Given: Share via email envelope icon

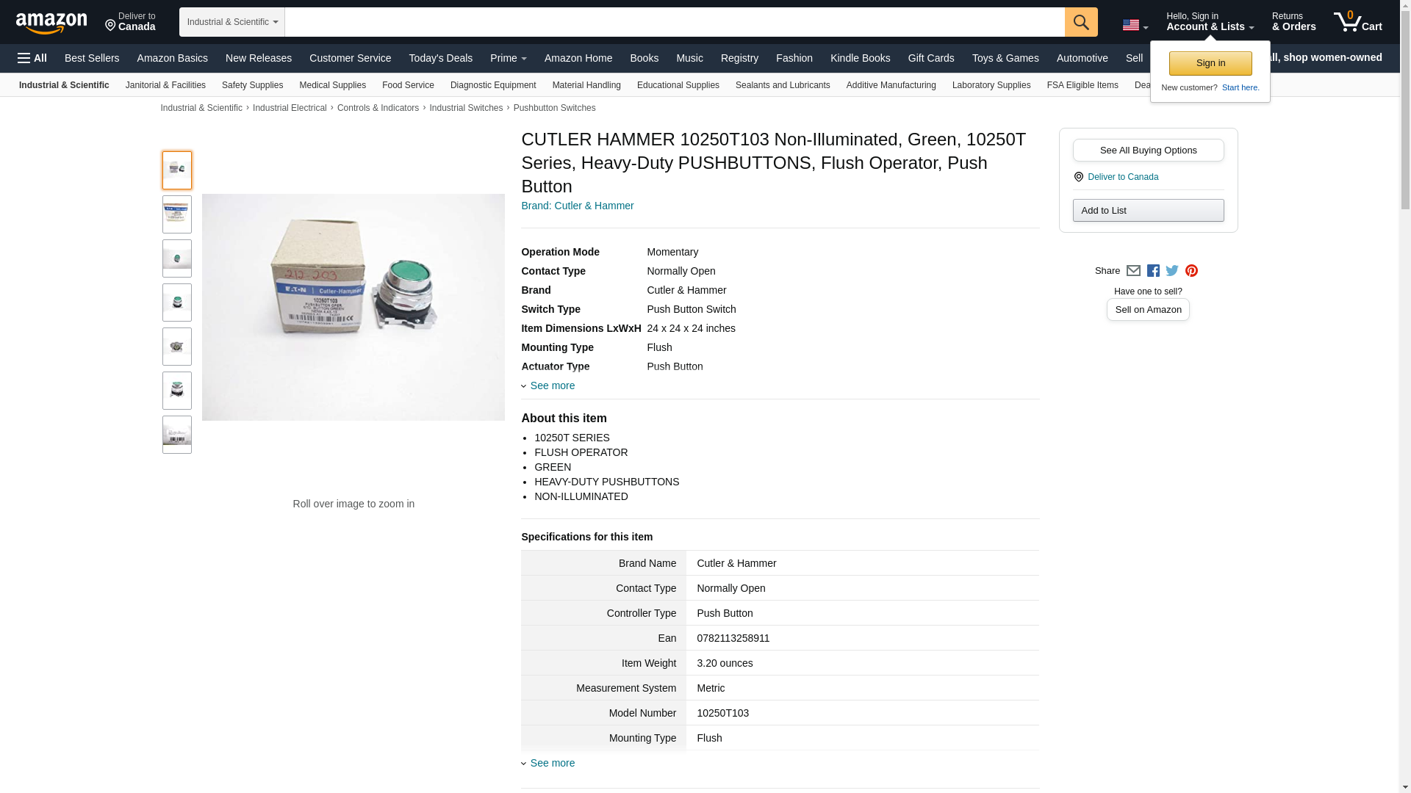Looking at the screenshot, I should (1133, 271).
